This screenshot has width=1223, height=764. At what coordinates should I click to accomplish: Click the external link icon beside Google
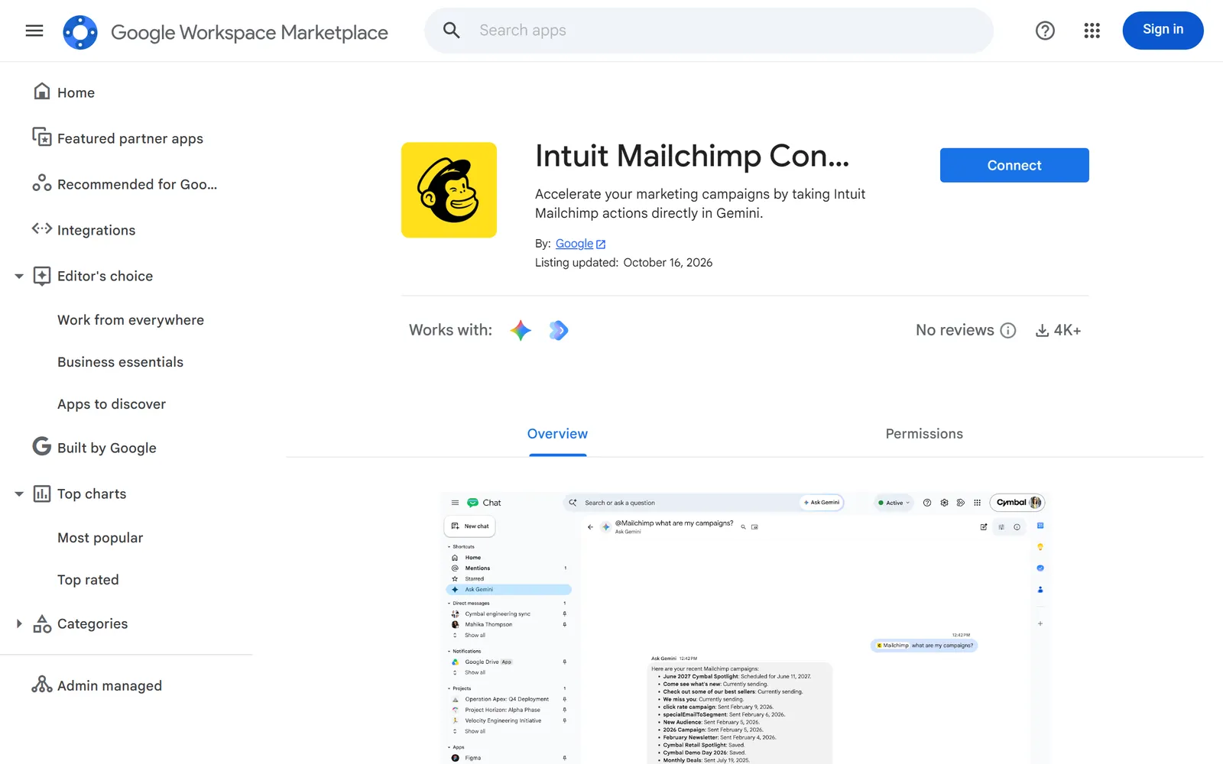pyautogui.click(x=601, y=244)
